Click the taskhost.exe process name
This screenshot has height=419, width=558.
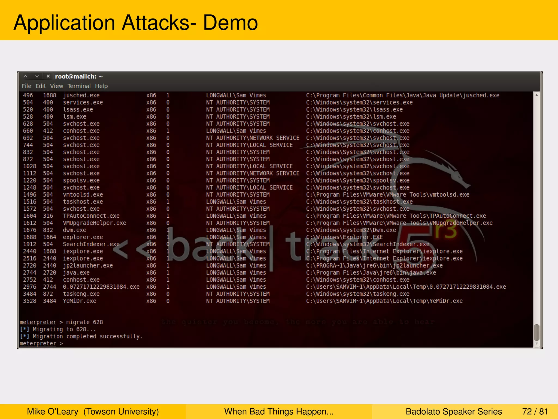click(83, 202)
